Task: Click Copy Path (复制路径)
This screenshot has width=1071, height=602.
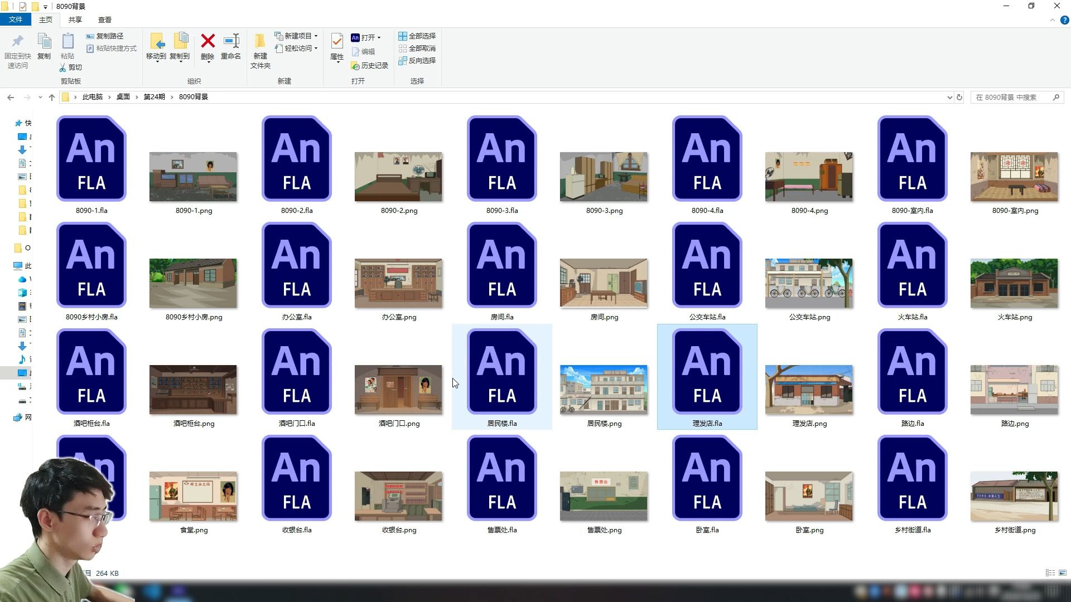Action: [x=105, y=36]
